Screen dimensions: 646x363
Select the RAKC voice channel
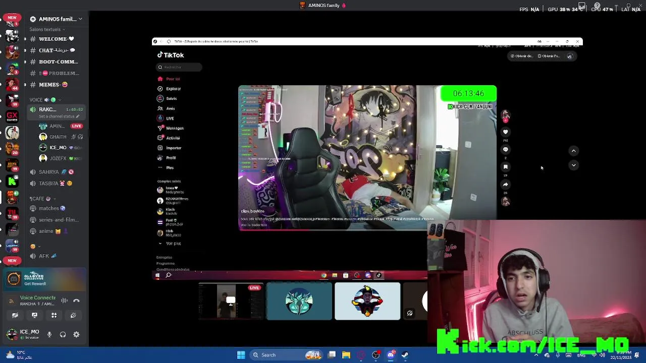tap(56, 109)
